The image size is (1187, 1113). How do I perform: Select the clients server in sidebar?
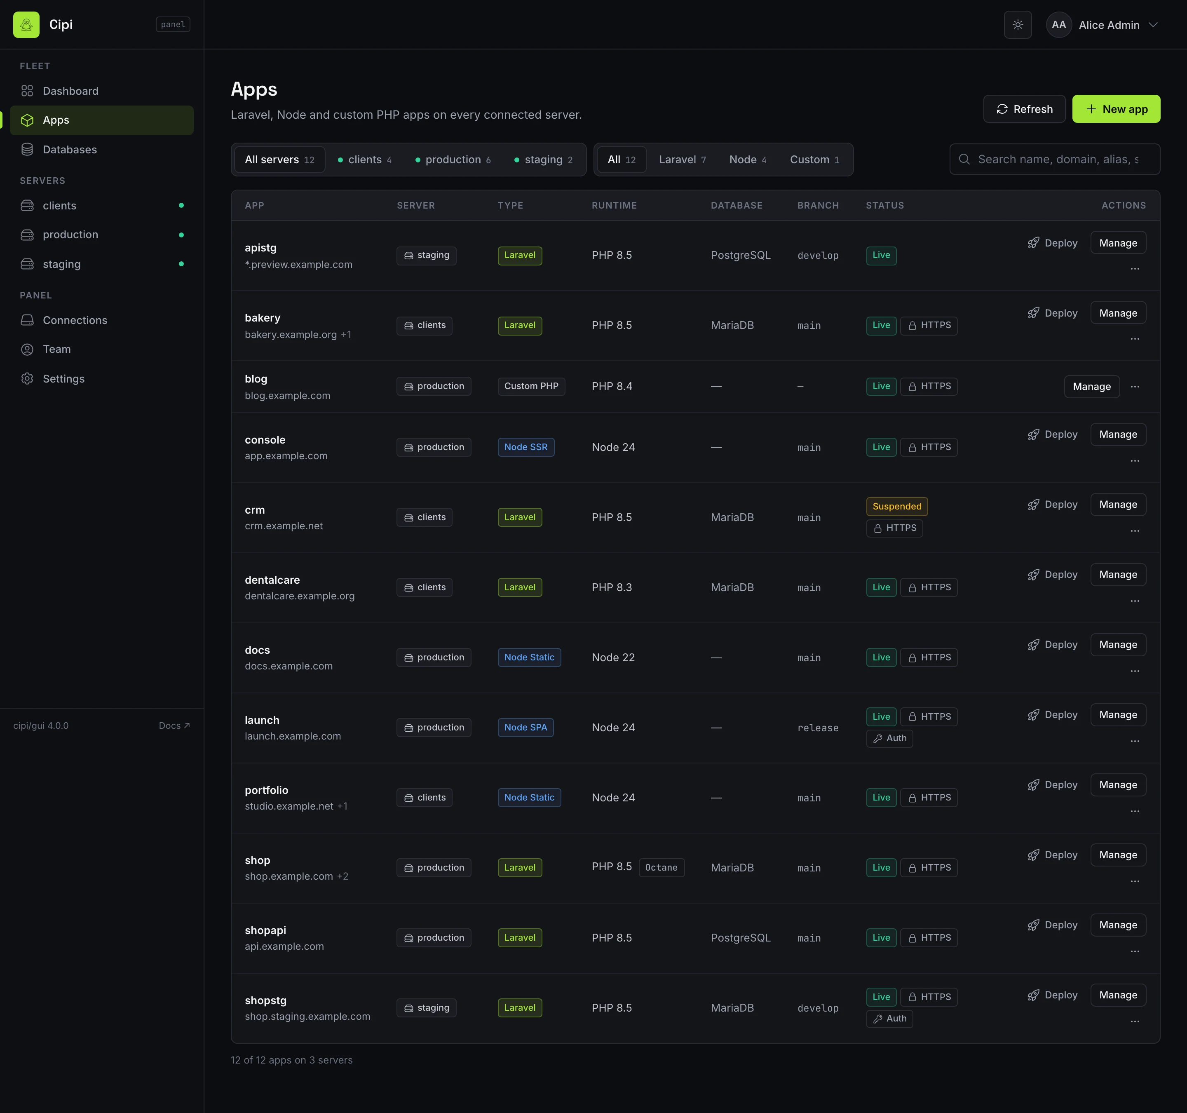point(101,205)
